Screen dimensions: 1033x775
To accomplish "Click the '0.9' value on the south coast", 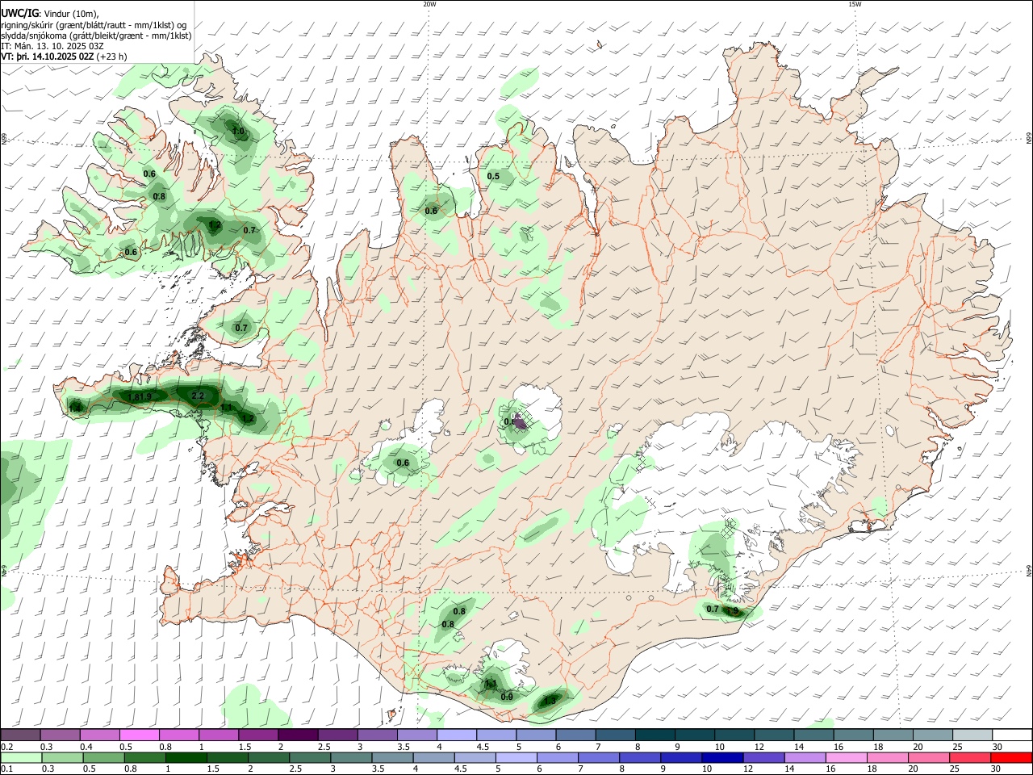I will [x=507, y=697].
